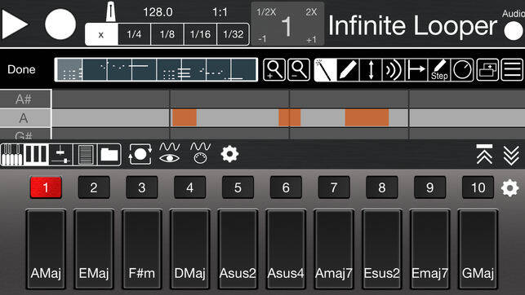Play the F#m chord pad
Image resolution: width=525 pixels, height=295 pixels.
pyautogui.click(x=141, y=249)
